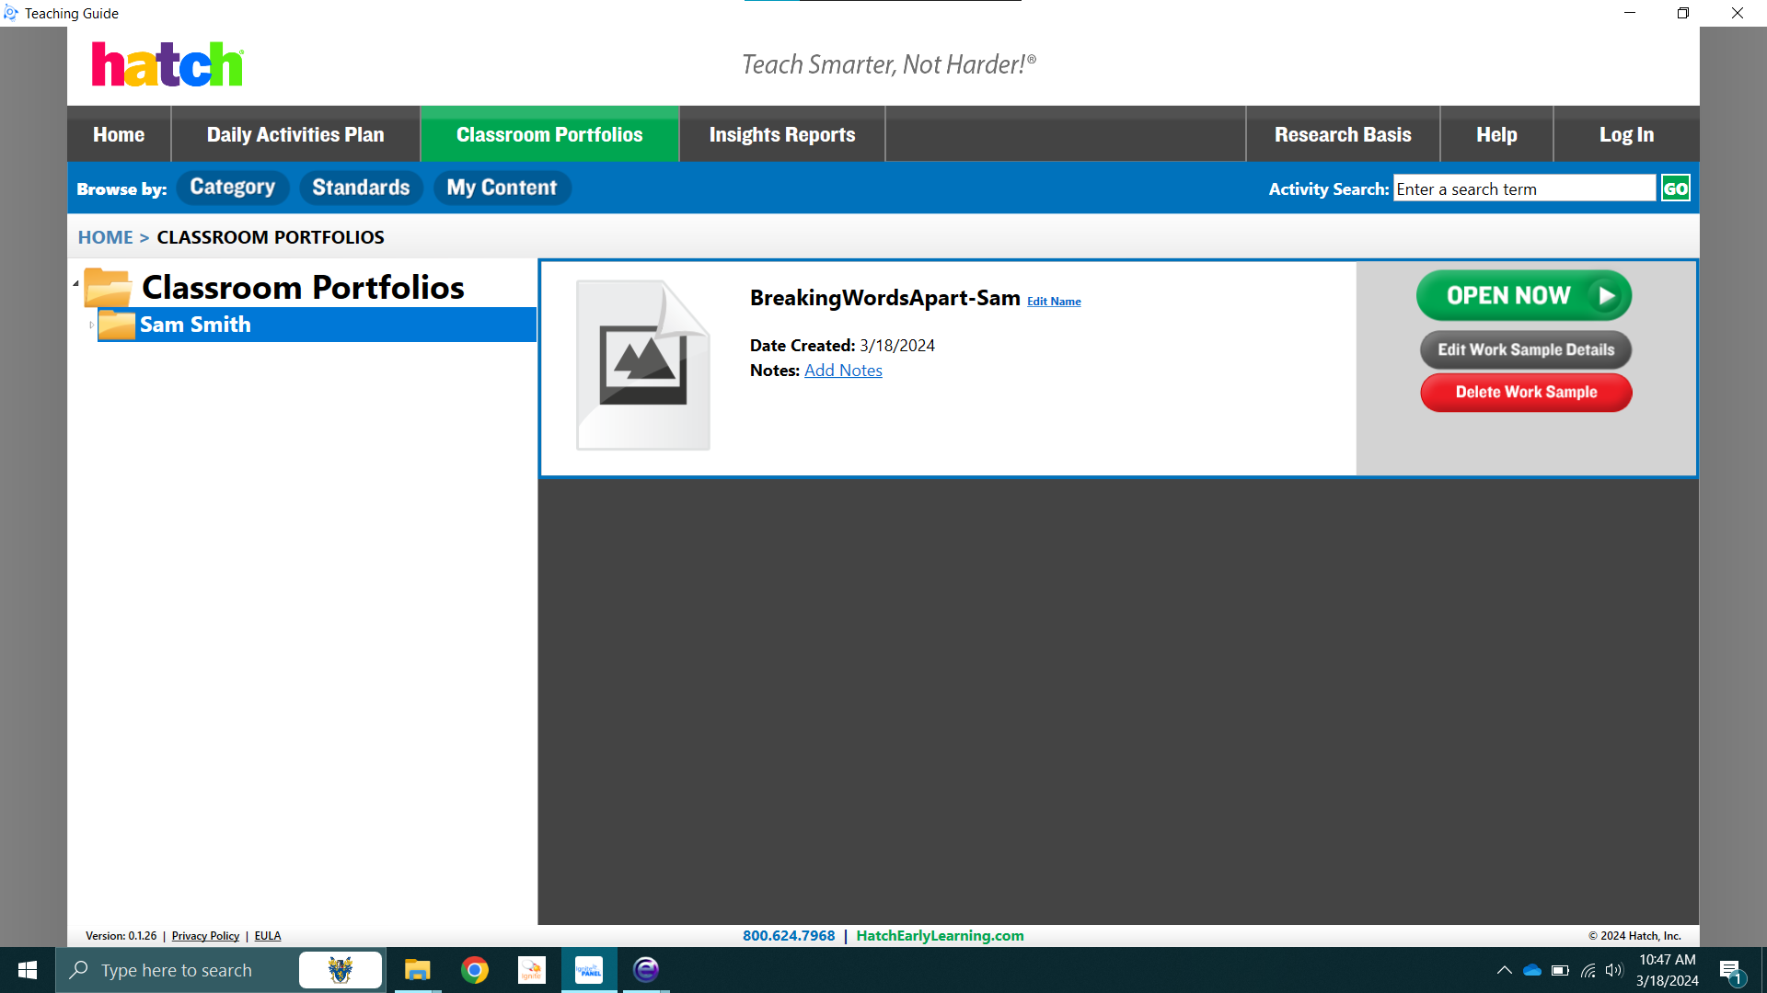The height and width of the screenshot is (993, 1767).
Task: Click Edit Name next to BreakingWordsApart-Sam
Action: [x=1053, y=301]
